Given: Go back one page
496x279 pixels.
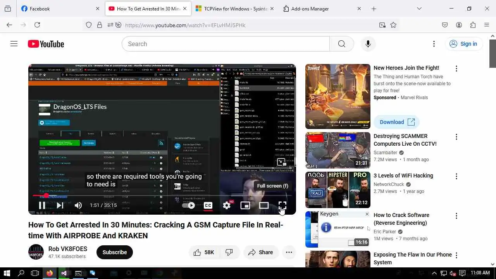Looking at the screenshot, I should [9, 25].
